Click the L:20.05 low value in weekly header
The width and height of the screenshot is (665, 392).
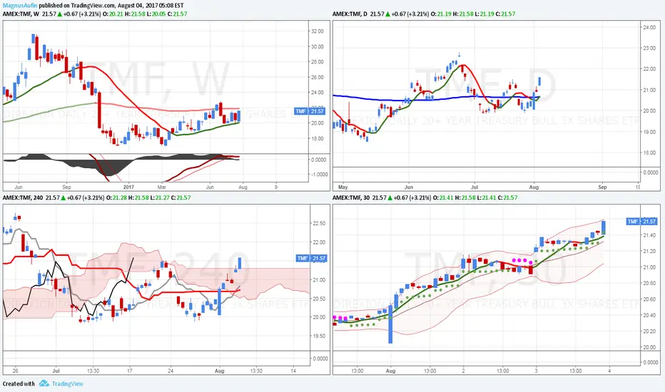click(156, 14)
